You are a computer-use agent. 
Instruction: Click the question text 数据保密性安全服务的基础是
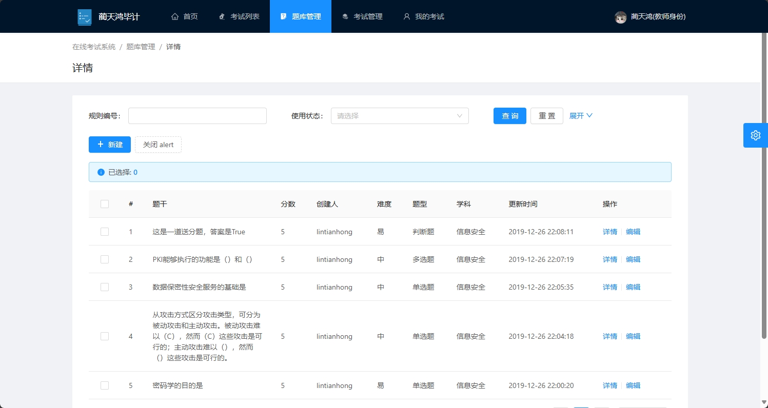coord(200,287)
